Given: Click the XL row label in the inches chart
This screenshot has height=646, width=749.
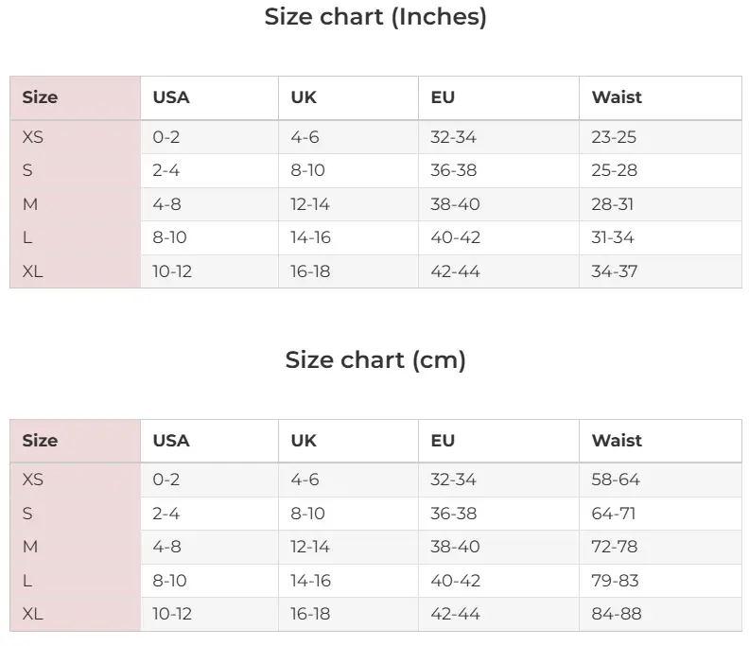Looking at the screenshot, I should (x=33, y=271).
